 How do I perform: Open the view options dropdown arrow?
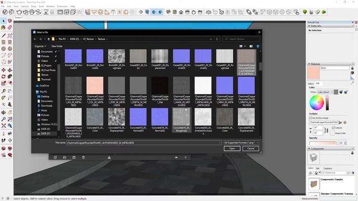coord(245,46)
